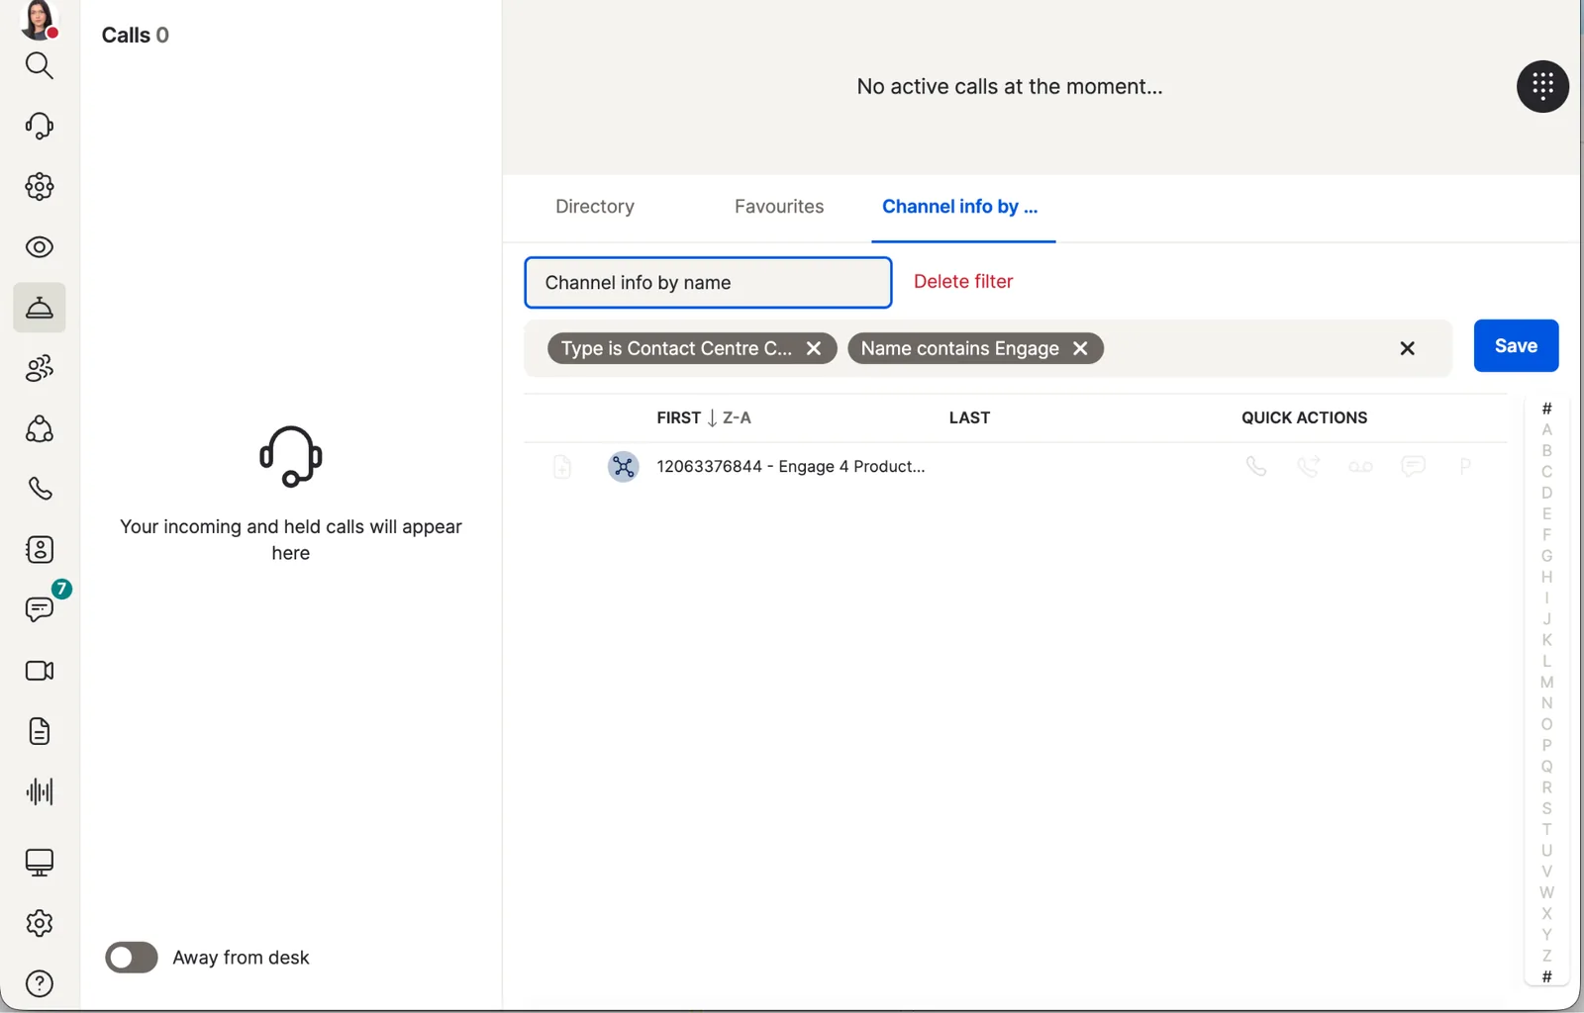
Task: Open the address book sidebar icon
Action: 39,549
